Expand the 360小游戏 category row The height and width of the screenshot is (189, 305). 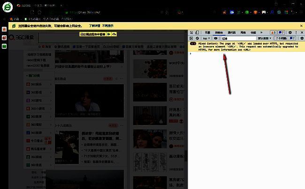(x=39, y=109)
